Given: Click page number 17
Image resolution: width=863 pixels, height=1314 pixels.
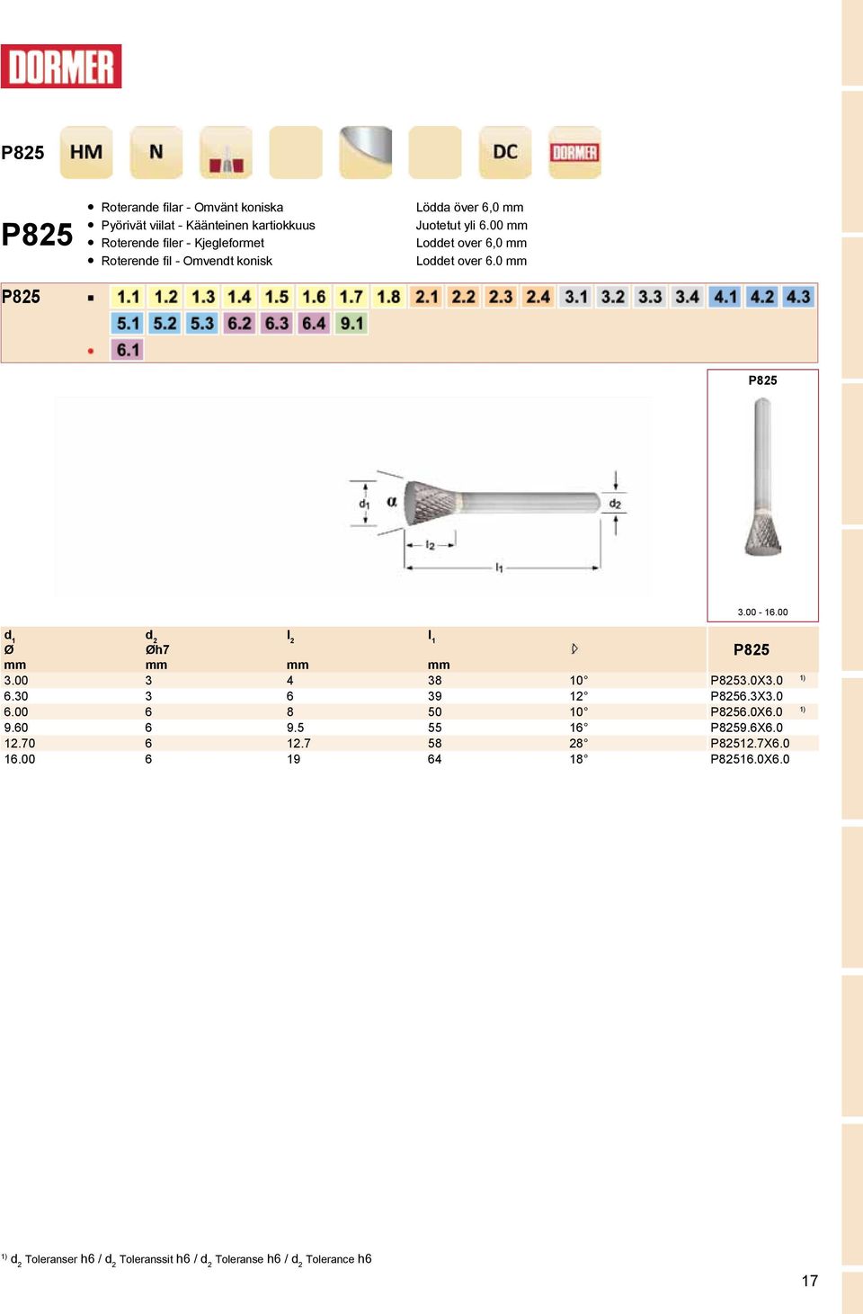Looking at the screenshot, I should tap(810, 1281).
